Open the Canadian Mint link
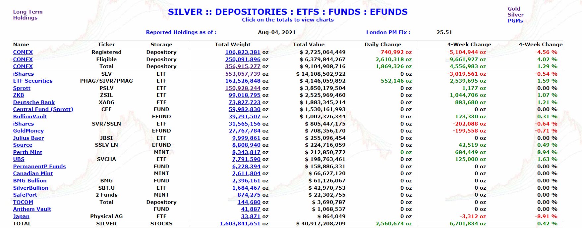Screen dimensions: 582x228 (33, 173)
